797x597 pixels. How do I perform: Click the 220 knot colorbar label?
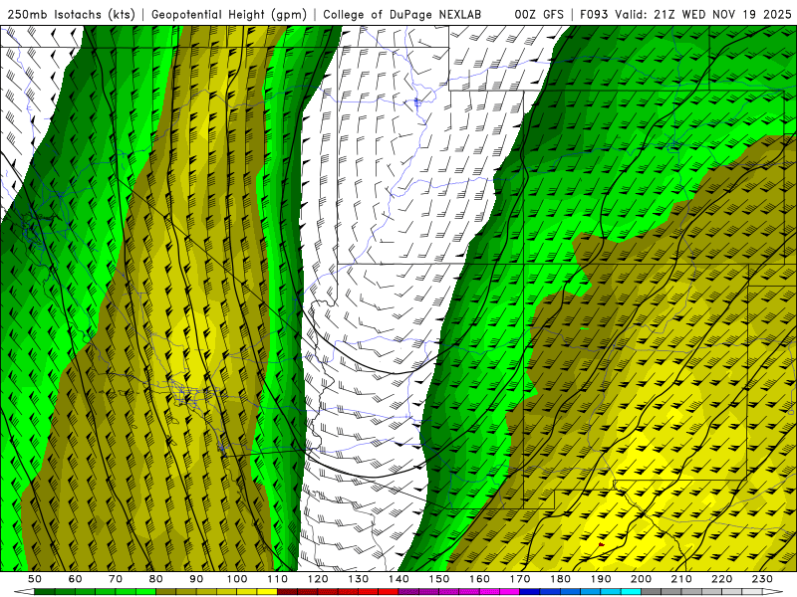(722, 579)
